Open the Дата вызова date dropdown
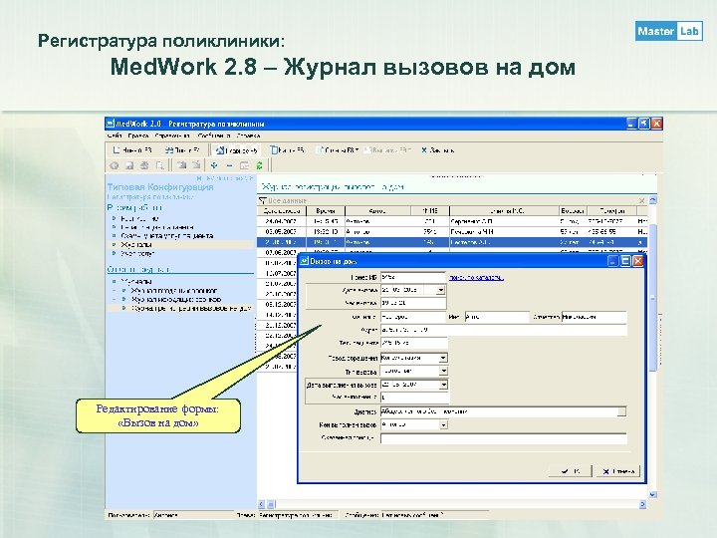This screenshot has height=538, width=717. 440,290
